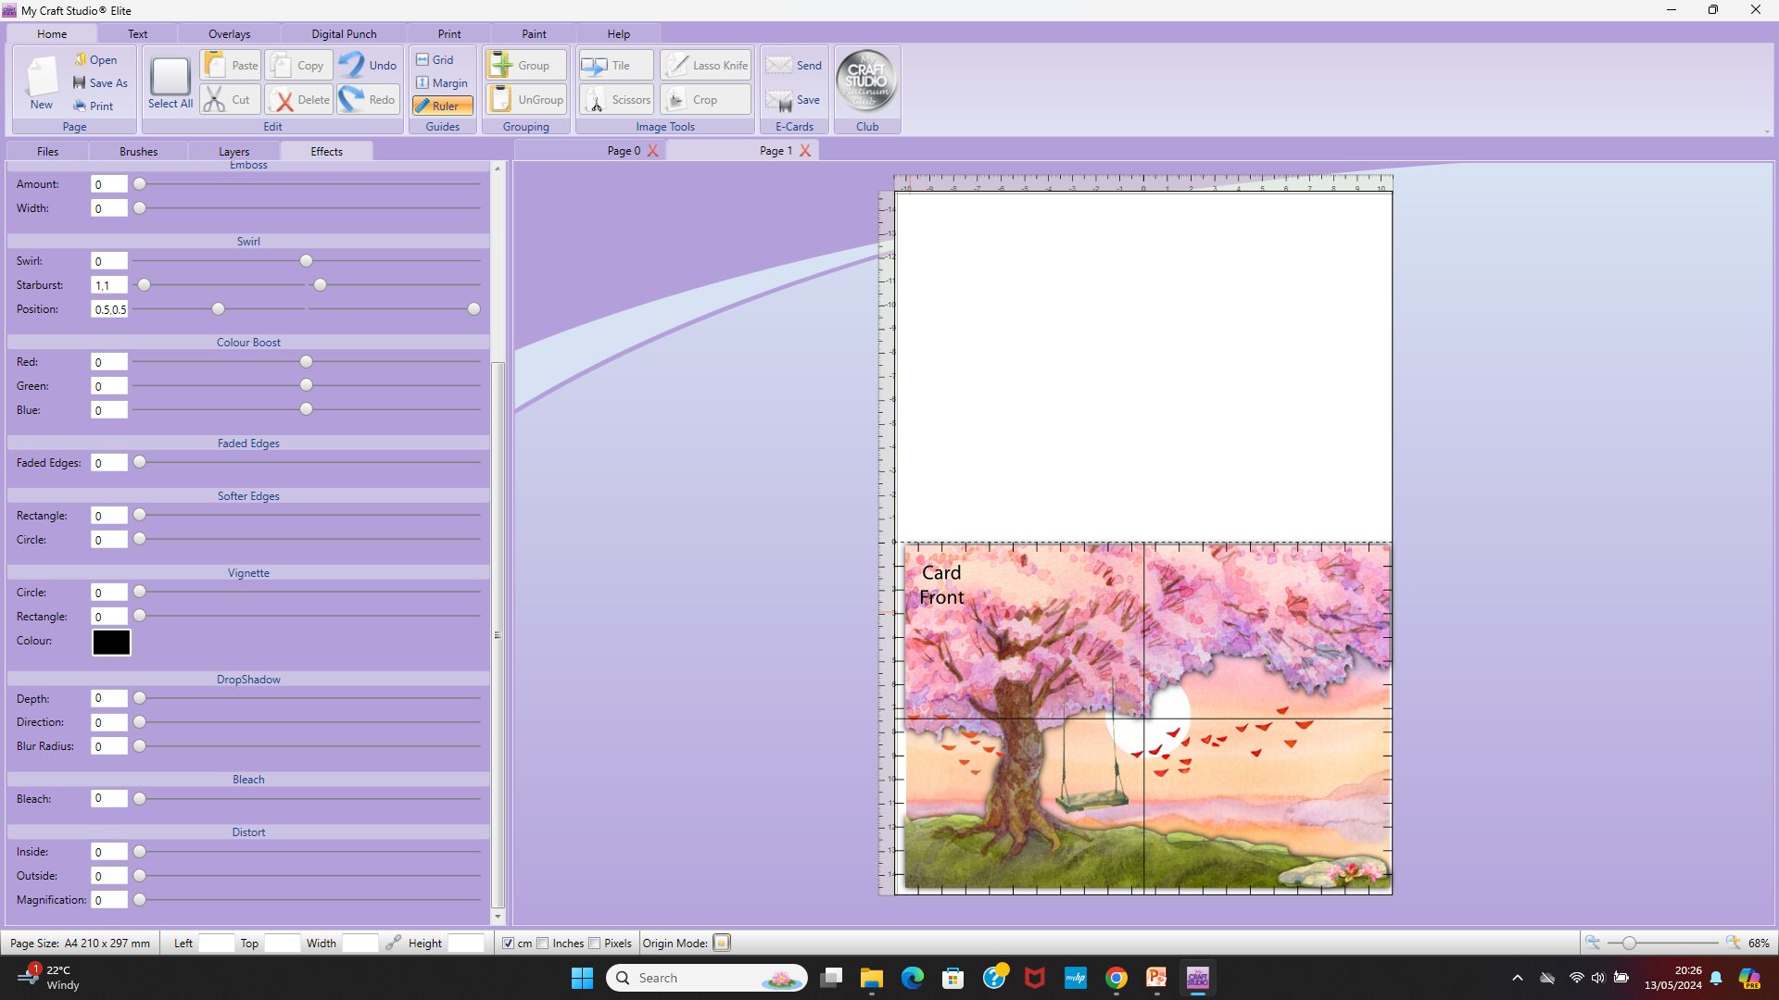Image resolution: width=1779 pixels, height=1000 pixels.
Task: Click the Left position field
Action: 217,944
